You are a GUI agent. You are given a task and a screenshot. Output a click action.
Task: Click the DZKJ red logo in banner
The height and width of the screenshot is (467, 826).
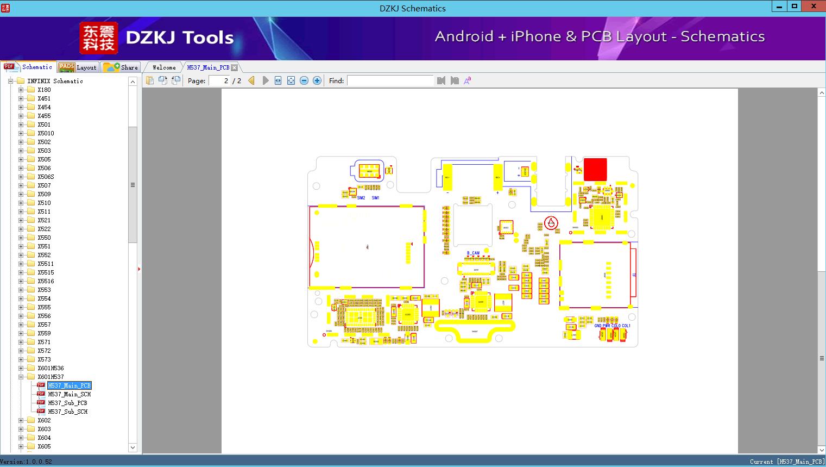click(x=99, y=38)
